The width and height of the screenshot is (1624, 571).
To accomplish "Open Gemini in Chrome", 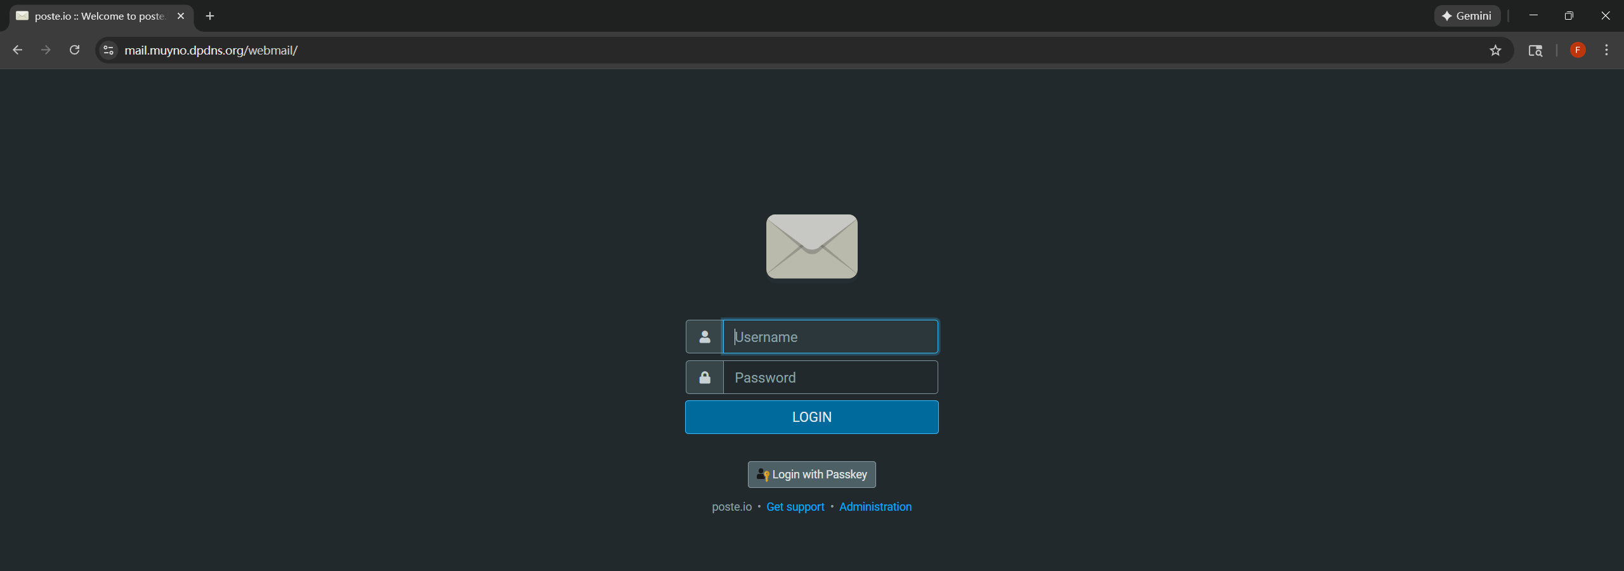I will (x=1467, y=16).
